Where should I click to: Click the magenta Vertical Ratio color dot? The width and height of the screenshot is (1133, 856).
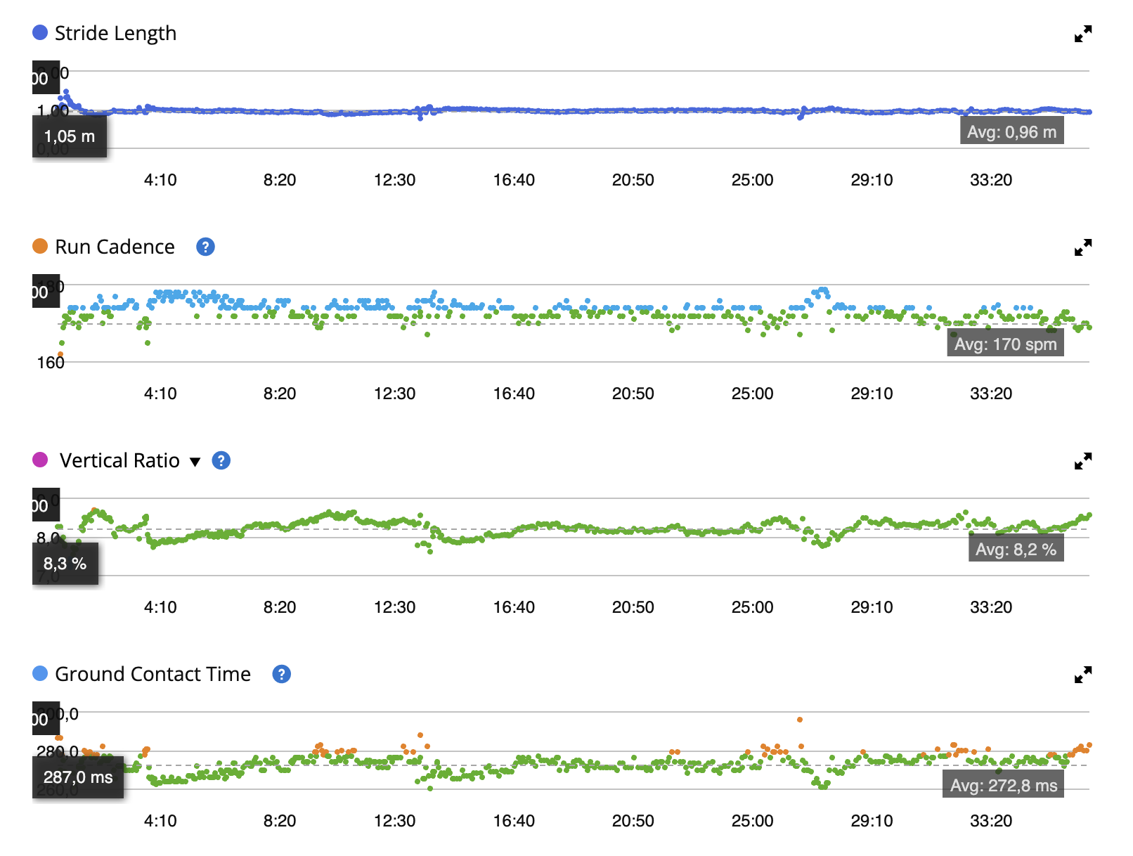tap(40, 460)
